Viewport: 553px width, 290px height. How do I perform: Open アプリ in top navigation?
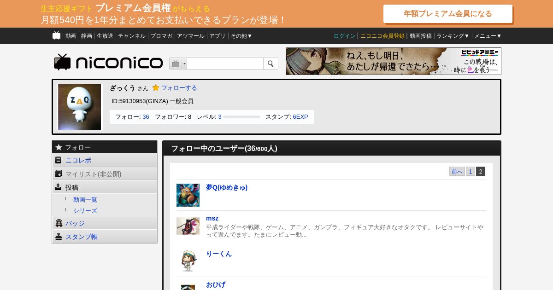point(218,36)
